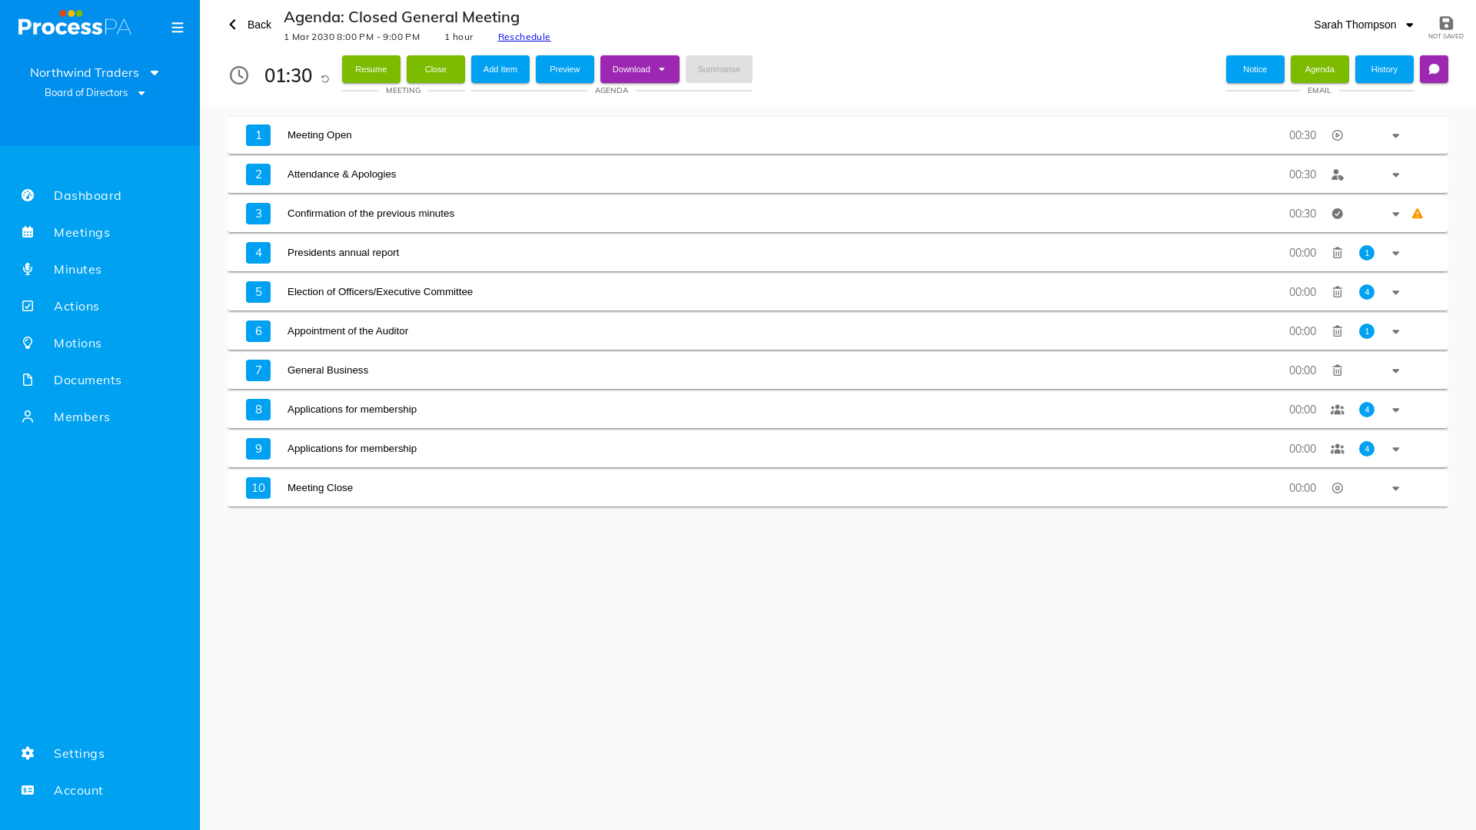Viewport: 1476px width, 830px height.
Task: Click the chat bubble icon button
Action: coord(1434,69)
